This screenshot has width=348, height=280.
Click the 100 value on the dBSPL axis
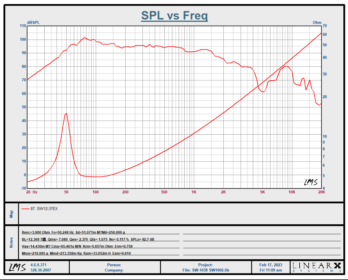[23, 40]
